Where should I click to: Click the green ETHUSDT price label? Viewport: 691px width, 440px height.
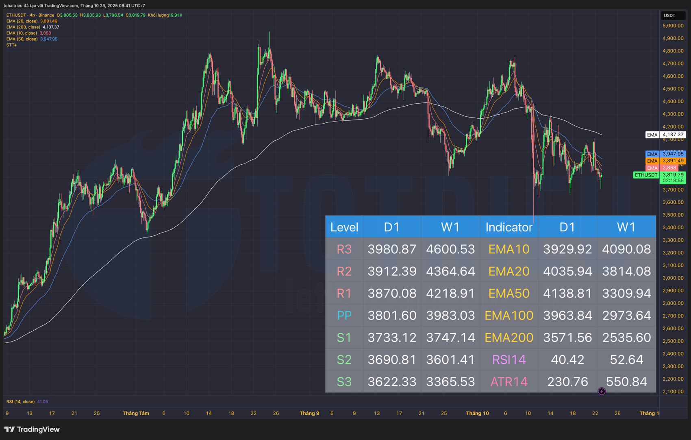(x=646, y=175)
